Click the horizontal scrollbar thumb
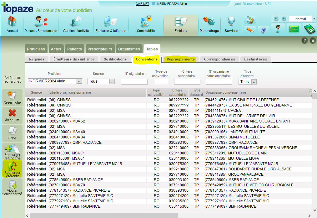317x218 pixels. [104, 215]
